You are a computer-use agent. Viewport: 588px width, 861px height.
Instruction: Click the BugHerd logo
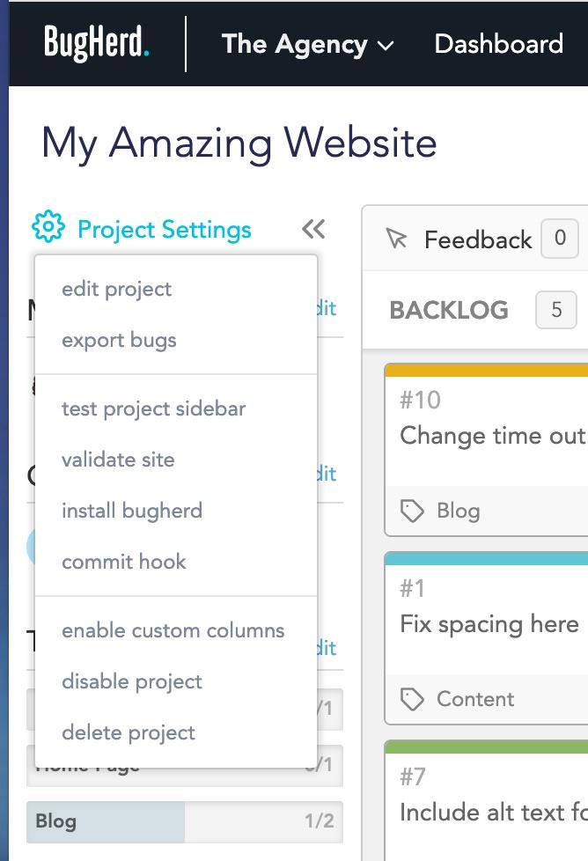96,43
